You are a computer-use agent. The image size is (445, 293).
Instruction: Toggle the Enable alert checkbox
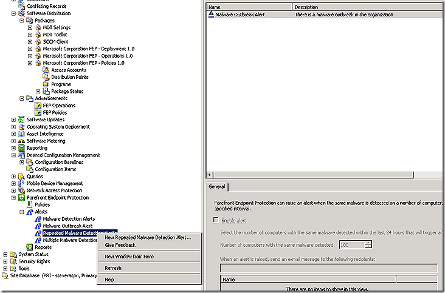pos(216,220)
